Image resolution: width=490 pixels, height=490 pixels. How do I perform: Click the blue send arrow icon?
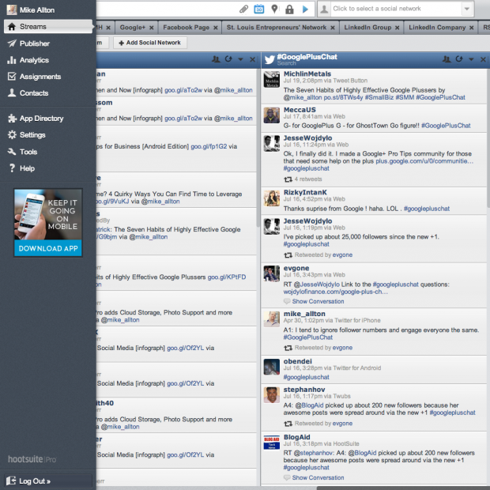point(305,9)
